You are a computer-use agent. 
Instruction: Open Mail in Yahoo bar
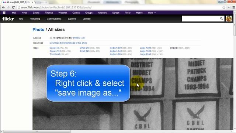[14, 13]
